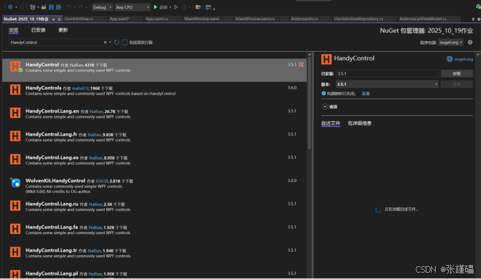Expand the 启动 start options arrow
The image size is (481, 279).
pyautogui.click(x=170, y=7)
